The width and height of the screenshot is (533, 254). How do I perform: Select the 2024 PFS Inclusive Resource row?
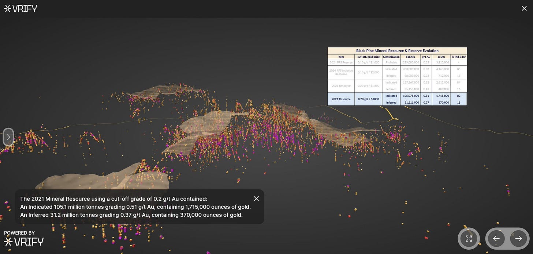tap(341, 72)
